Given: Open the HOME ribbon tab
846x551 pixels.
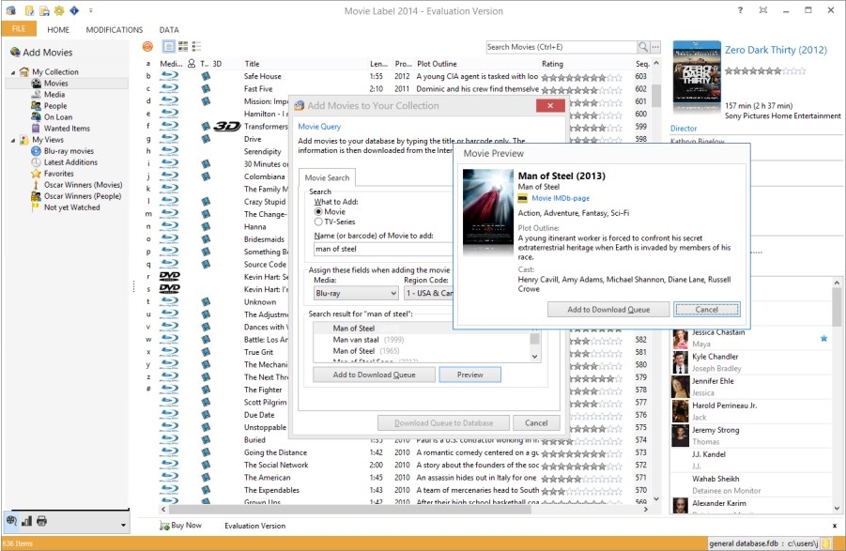Looking at the screenshot, I should (58, 30).
